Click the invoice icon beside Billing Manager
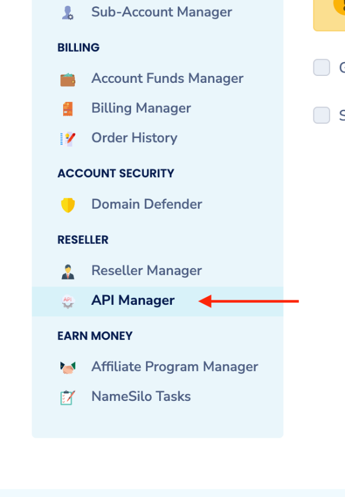Viewport: 345px width, 497px height. [x=67, y=109]
